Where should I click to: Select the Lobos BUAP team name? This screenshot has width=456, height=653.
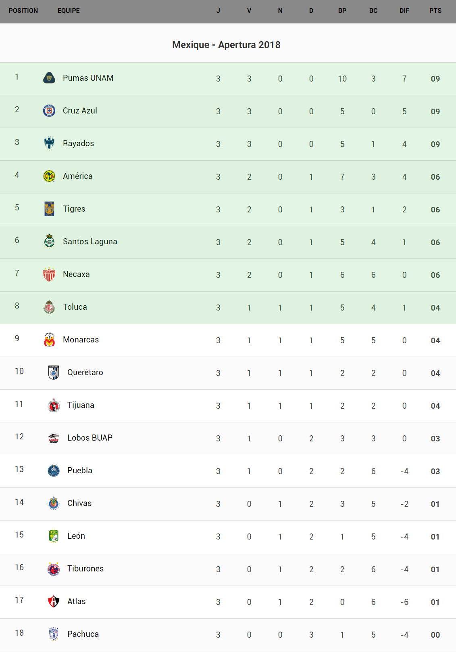click(90, 438)
